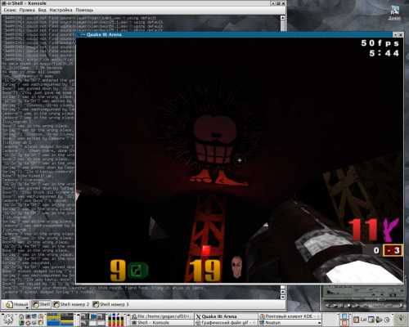
Task: Click the 5:44 timer in Quake
Action: click(x=384, y=53)
